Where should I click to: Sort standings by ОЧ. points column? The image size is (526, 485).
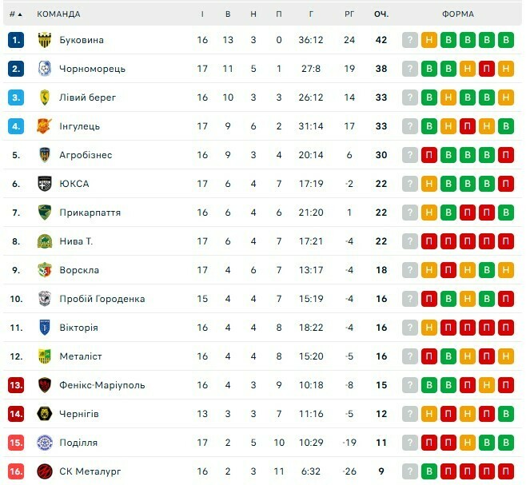pos(381,14)
